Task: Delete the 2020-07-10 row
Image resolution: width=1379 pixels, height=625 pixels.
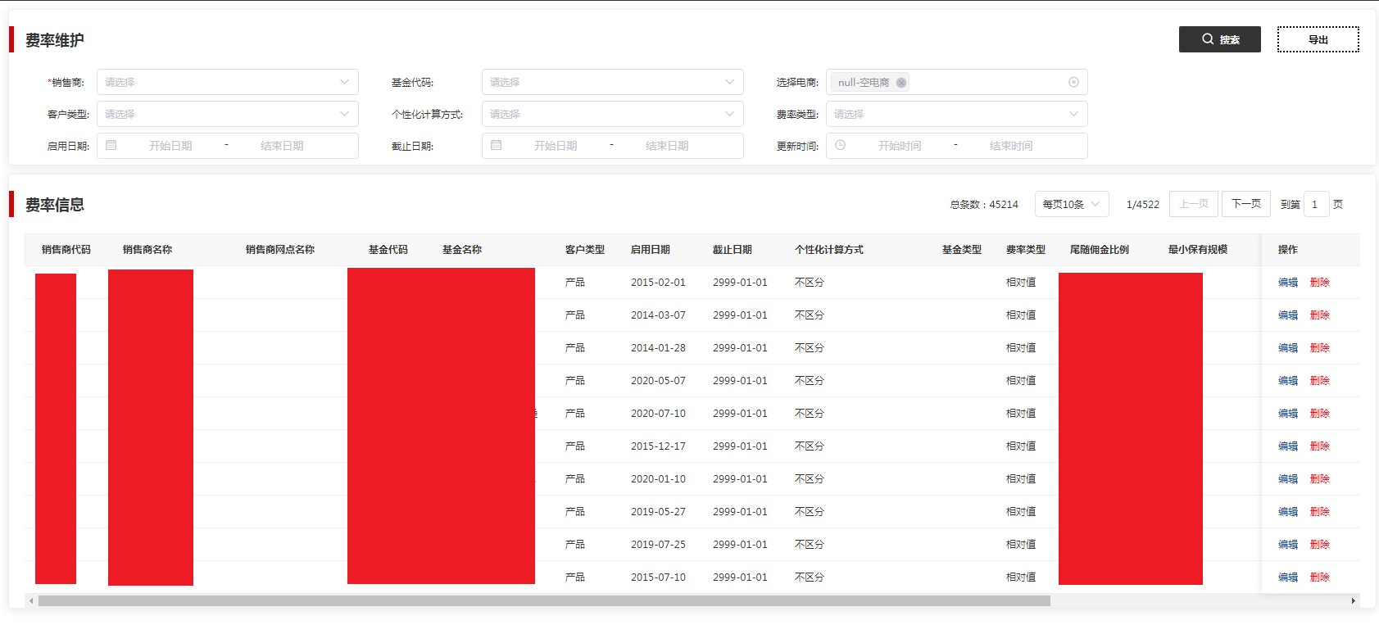Action: pyautogui.click(x=1320, y=414)
